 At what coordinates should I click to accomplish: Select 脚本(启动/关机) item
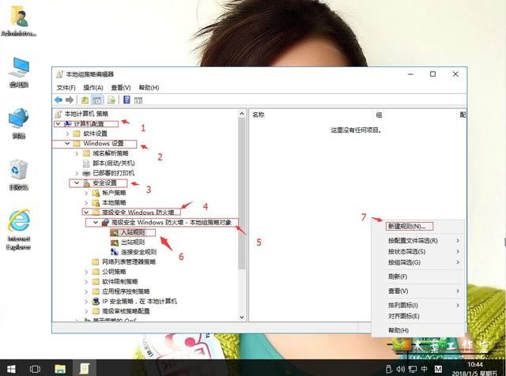pyautogui.click(x=114, y=164)
